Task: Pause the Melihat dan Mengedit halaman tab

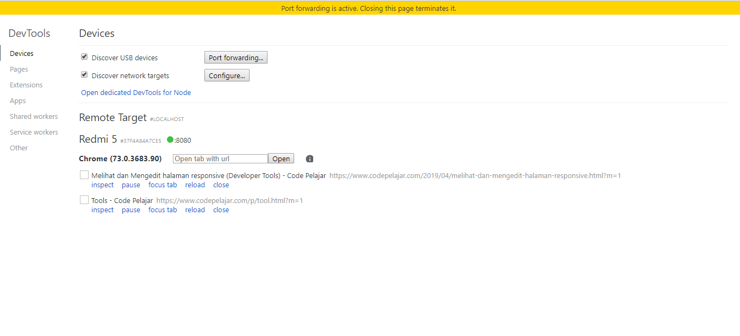Action: [x=131, y=185]
